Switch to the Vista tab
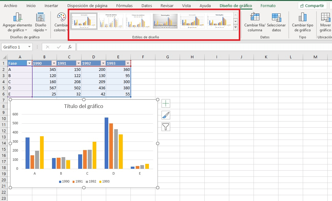Image resolution: width=332 pixels, height=201 pixels. [186, 6]
